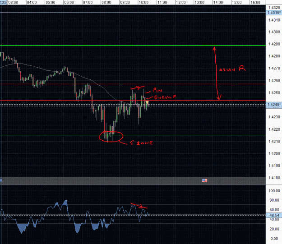Click the 1.4280 price scale label

point(274,56)
